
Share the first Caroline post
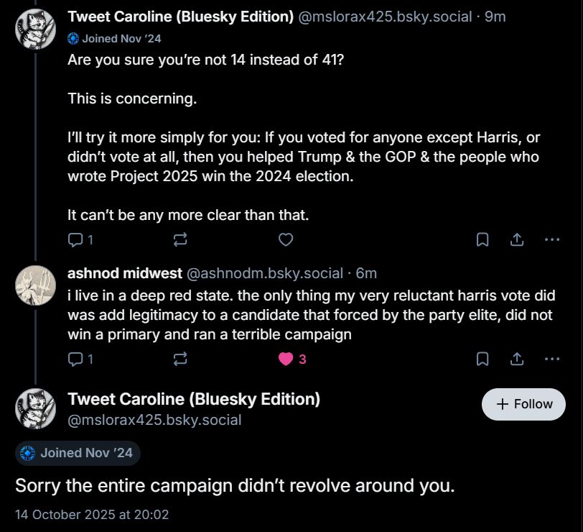tap(516, 239)
